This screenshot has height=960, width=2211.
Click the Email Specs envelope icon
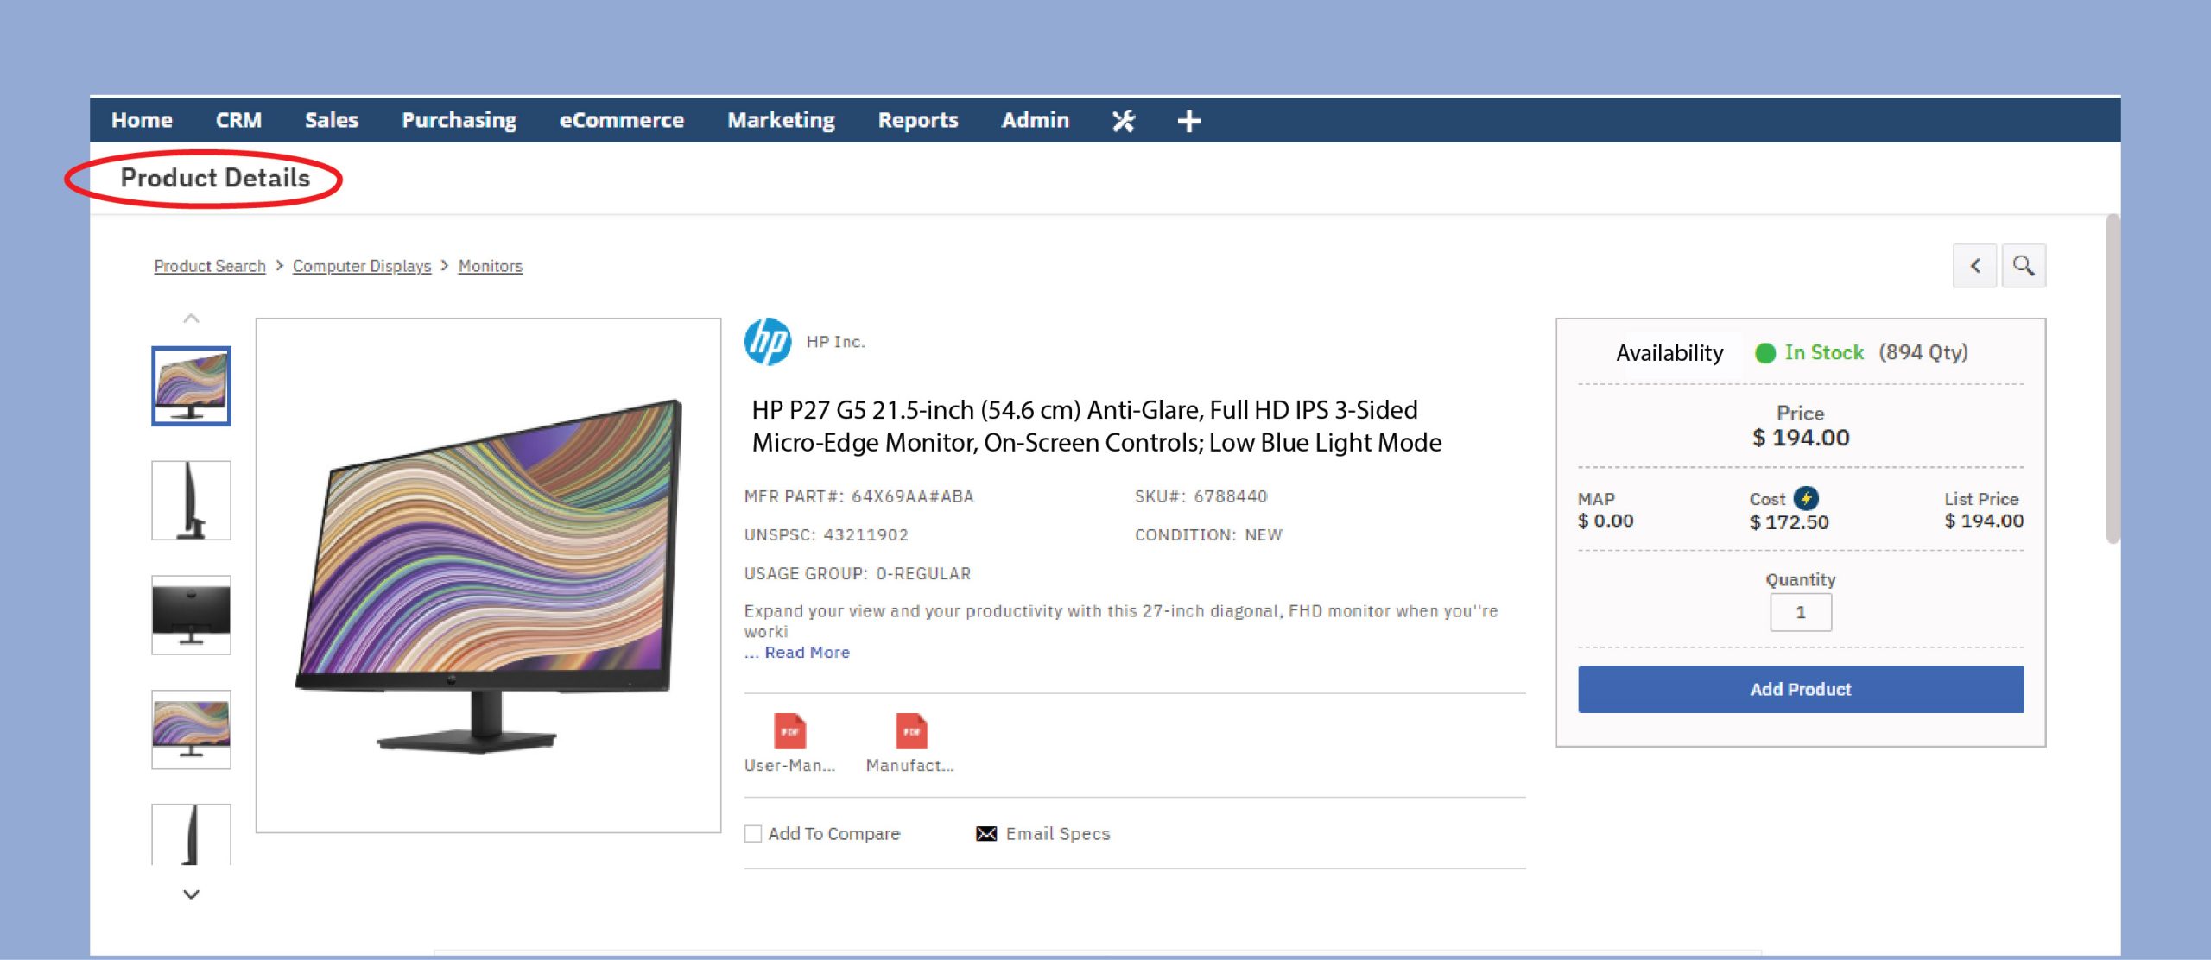tap(985, 833)
